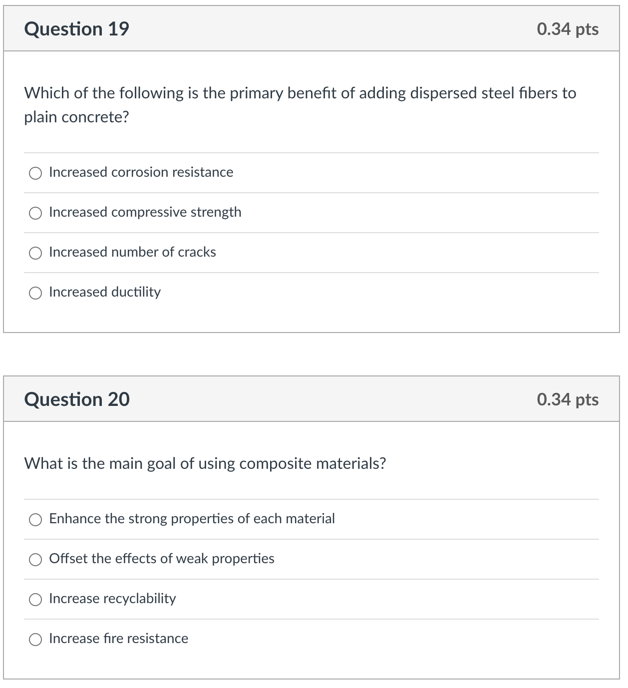Click the "0.34 pts" label on Question 19
Screen dimensions: 628x688
click(567, 29)
